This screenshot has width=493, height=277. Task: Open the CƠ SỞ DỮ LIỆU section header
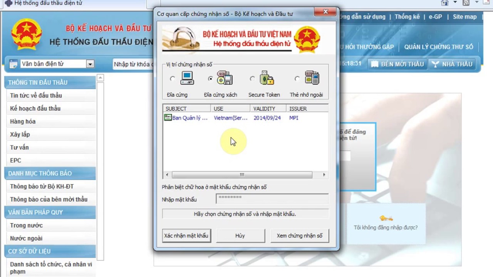coord(50,251)
